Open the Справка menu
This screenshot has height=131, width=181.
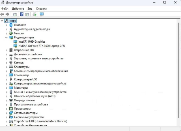tap(41, 9)
